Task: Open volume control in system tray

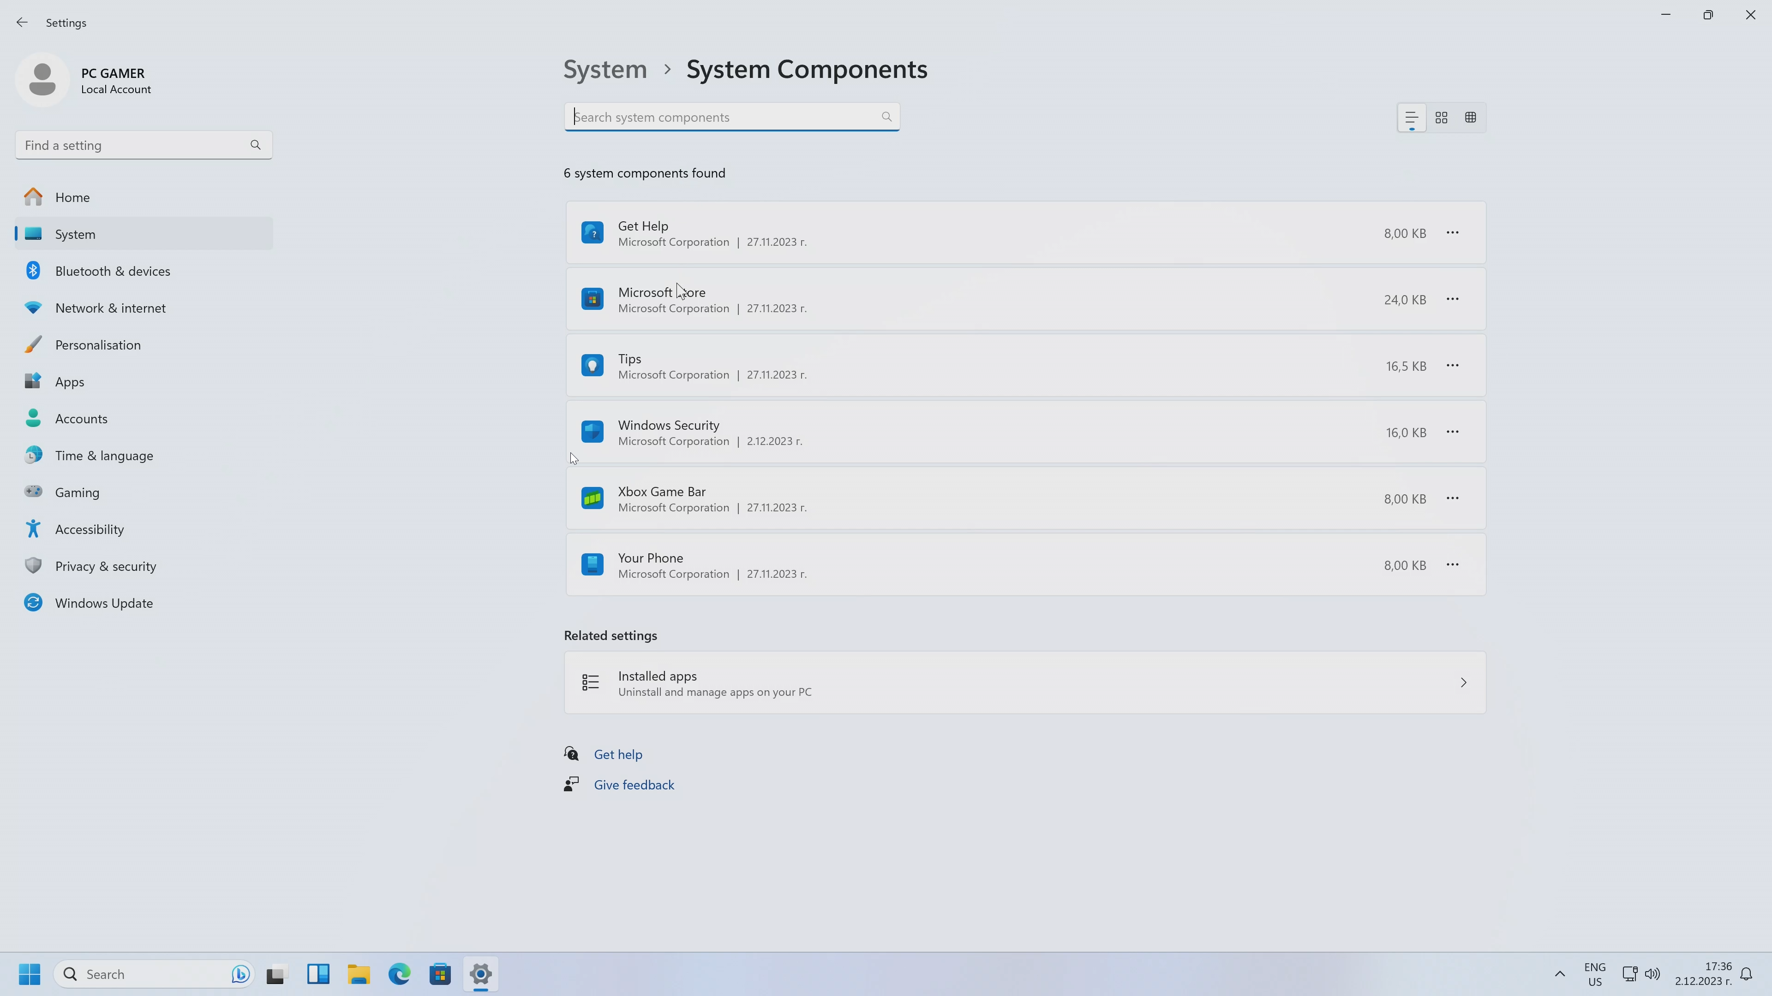Action: (1652, 974)
